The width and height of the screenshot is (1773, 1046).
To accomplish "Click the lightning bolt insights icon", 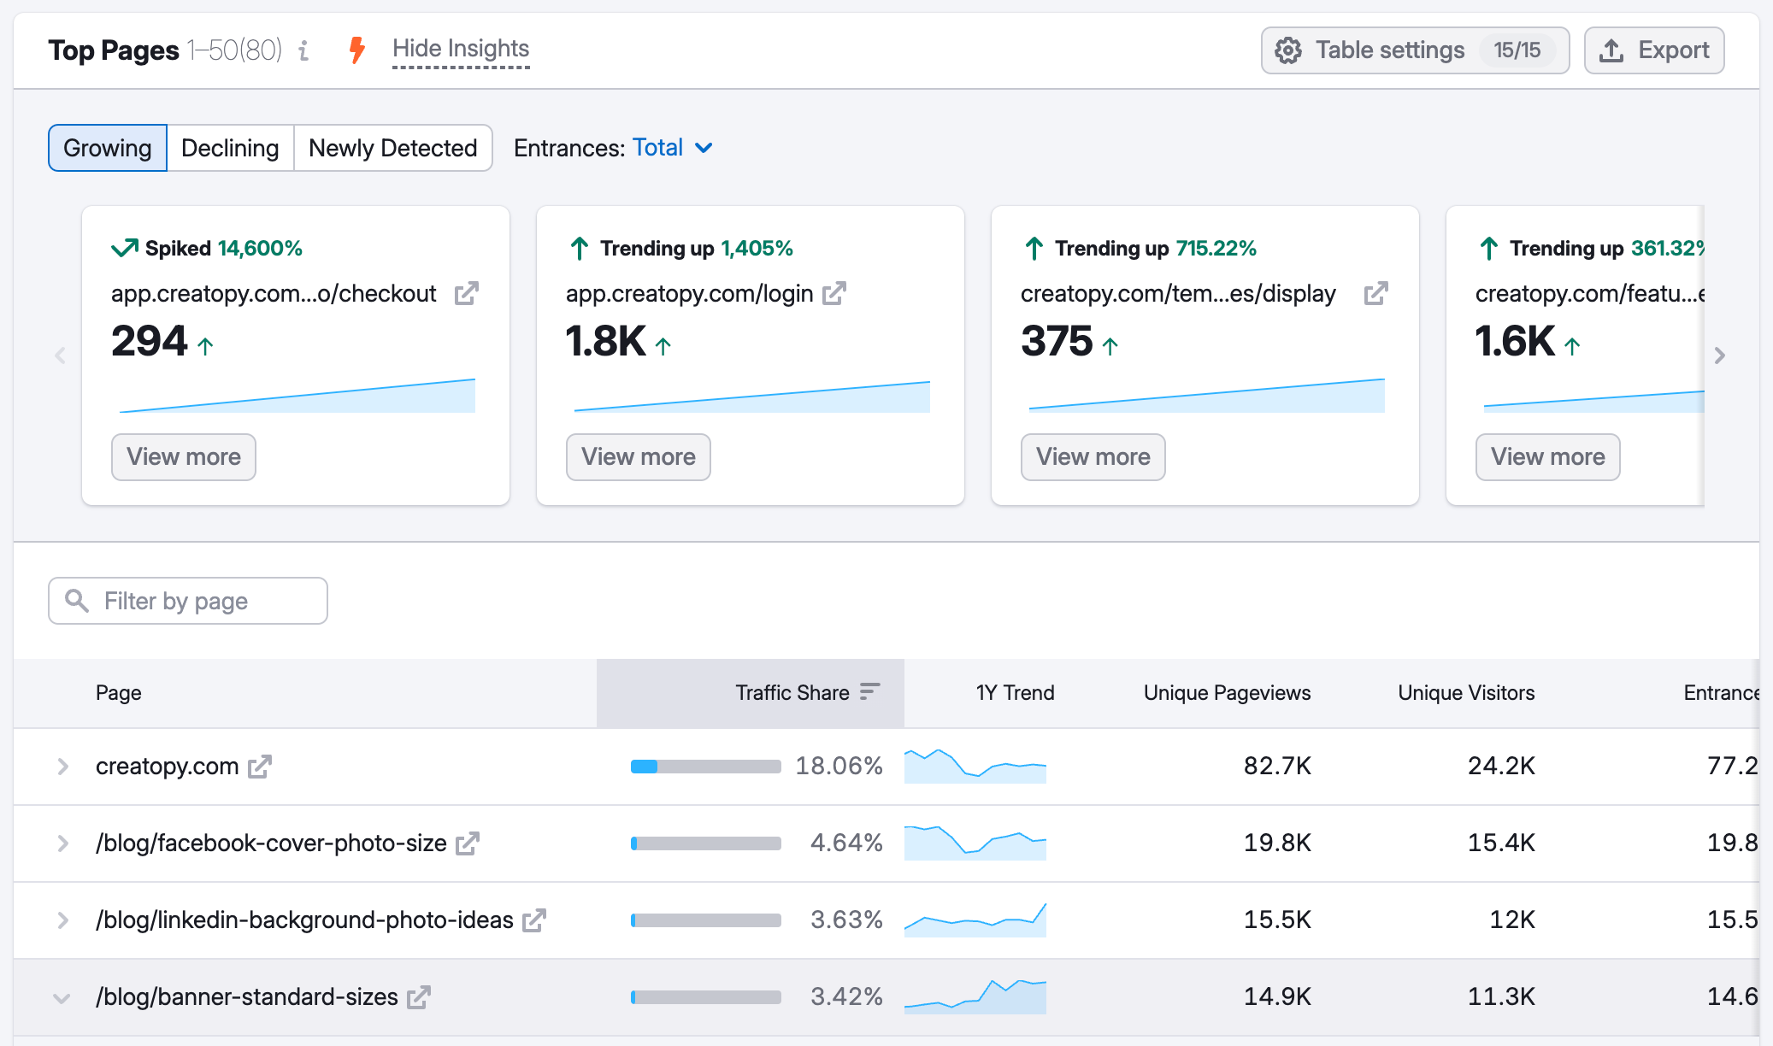I will tap(357, 50).
